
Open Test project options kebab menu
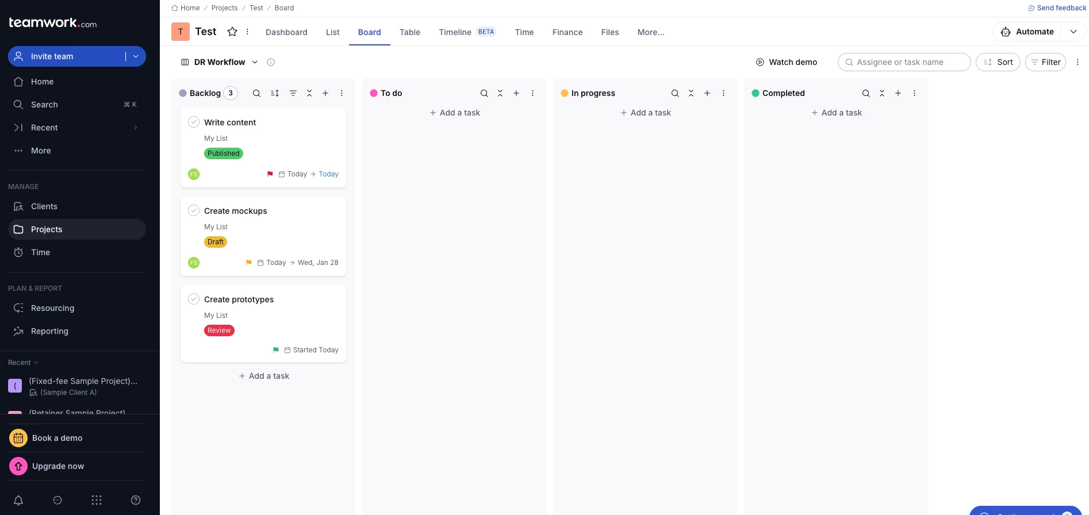pyautogui.click(x=247, y=32)
